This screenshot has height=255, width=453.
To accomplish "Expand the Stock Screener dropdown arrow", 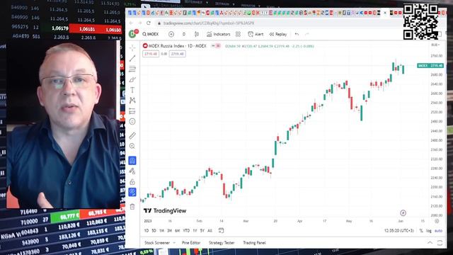I will [174, 243].
